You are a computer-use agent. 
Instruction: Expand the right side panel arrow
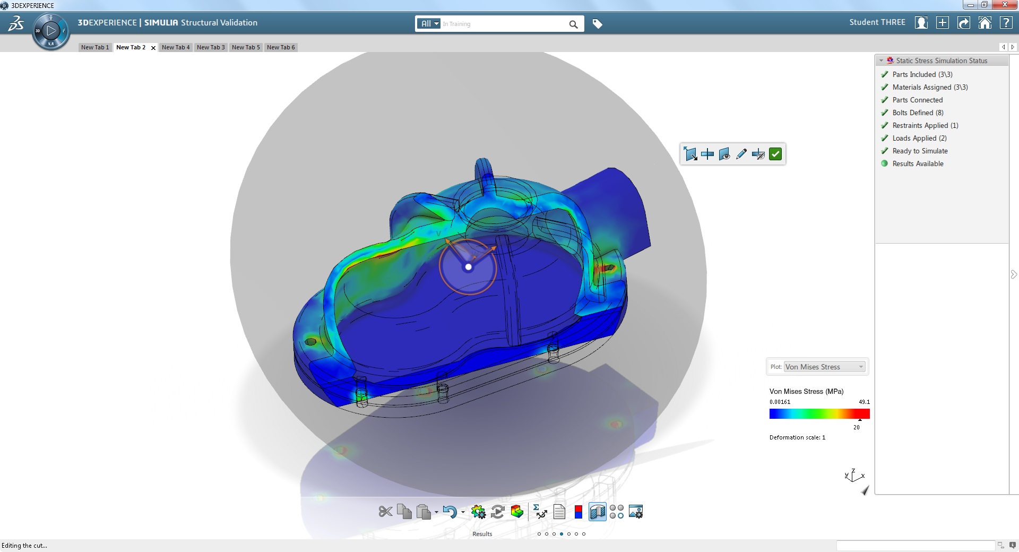coord(1014,274)
